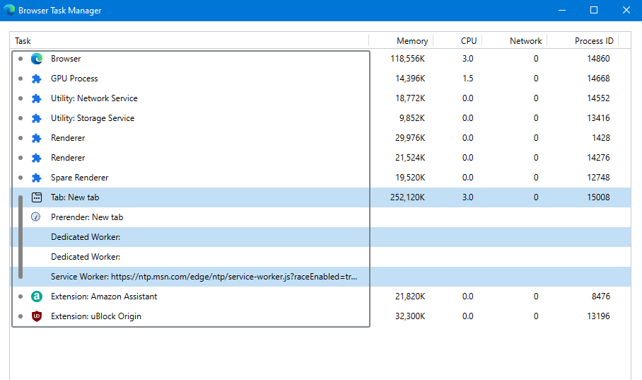Click the puzzle icon next to GPU Process
Viewport: 642px width, 380px height.
pos(37,79)
